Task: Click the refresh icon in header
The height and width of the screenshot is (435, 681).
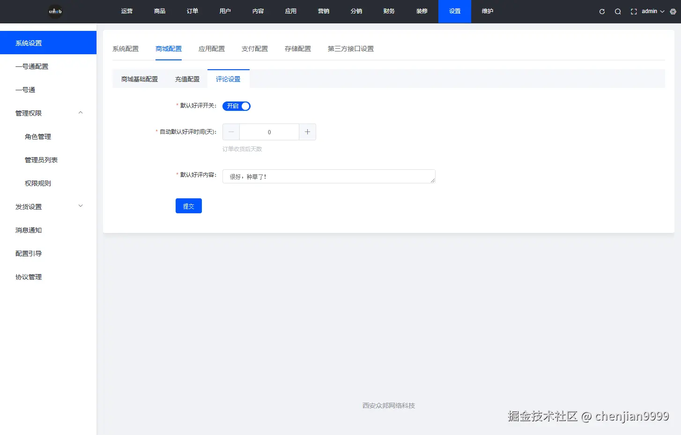Action: point(602,12)
